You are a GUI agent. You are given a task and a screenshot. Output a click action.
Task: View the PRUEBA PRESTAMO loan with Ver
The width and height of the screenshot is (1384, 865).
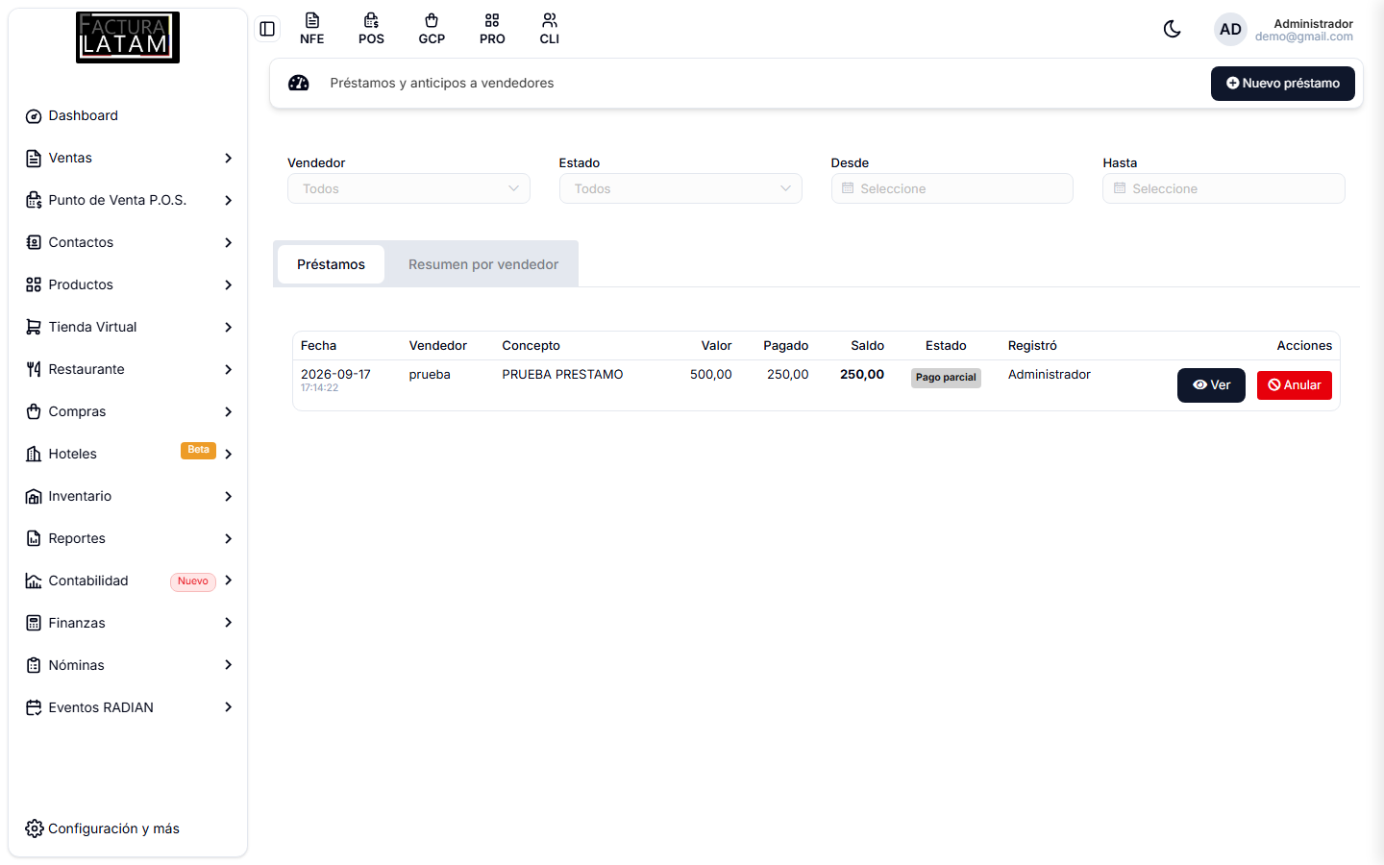point(1211,385)
